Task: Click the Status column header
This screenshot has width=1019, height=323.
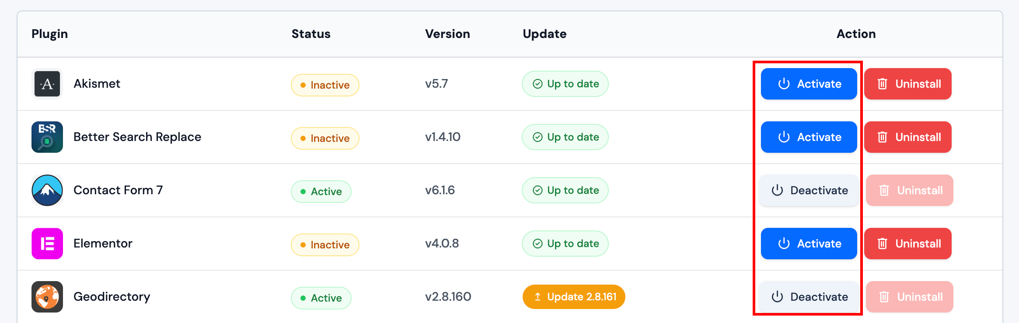Action: pos(311,34)
